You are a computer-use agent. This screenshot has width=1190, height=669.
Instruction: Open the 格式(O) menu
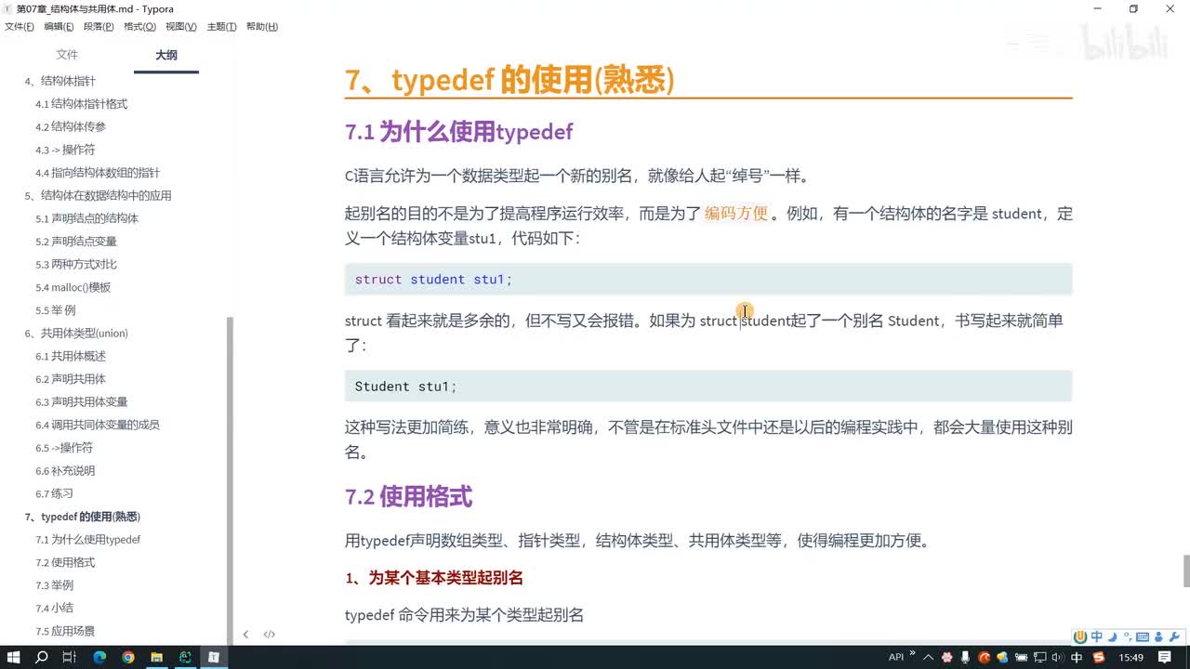[139, 27]
